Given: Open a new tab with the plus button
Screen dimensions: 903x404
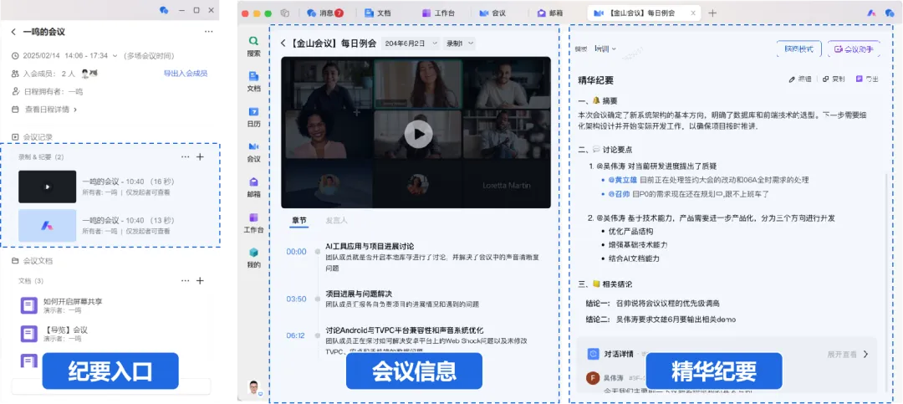Looking at the screenshot, I should (712, 13).
